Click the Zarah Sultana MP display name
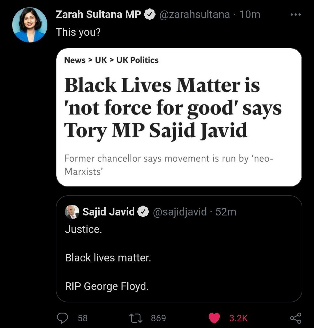This screenshot has width=314, height=328. 98,15
